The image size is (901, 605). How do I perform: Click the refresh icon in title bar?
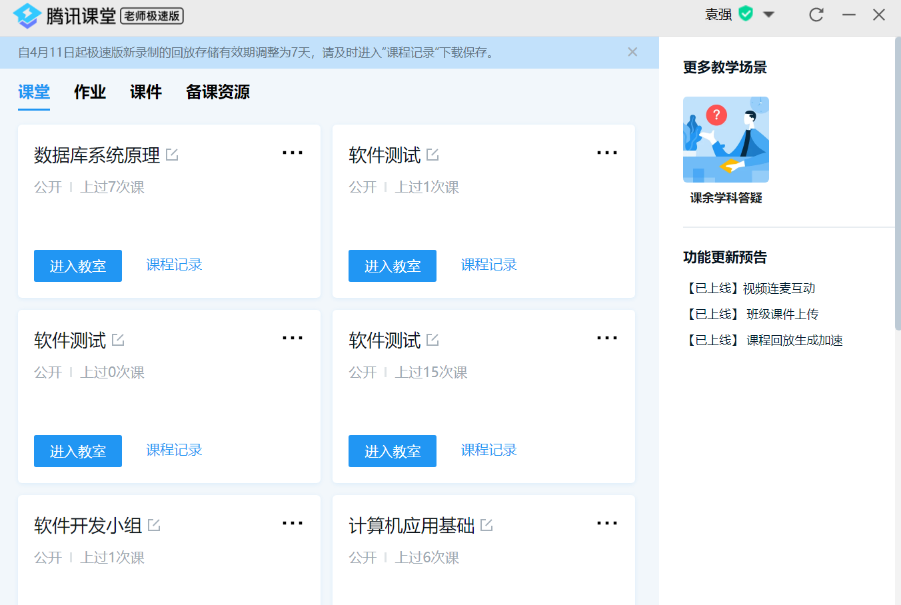pyautogui.click(x=816, y=15)
